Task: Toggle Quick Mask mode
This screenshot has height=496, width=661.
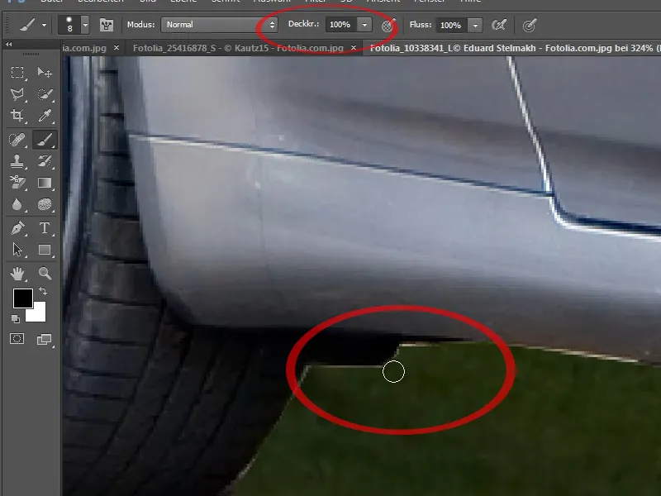Action: (x=17, y=339)
